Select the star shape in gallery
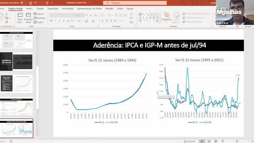The height and width of the screenshot is (143, 254). [157, 21]
